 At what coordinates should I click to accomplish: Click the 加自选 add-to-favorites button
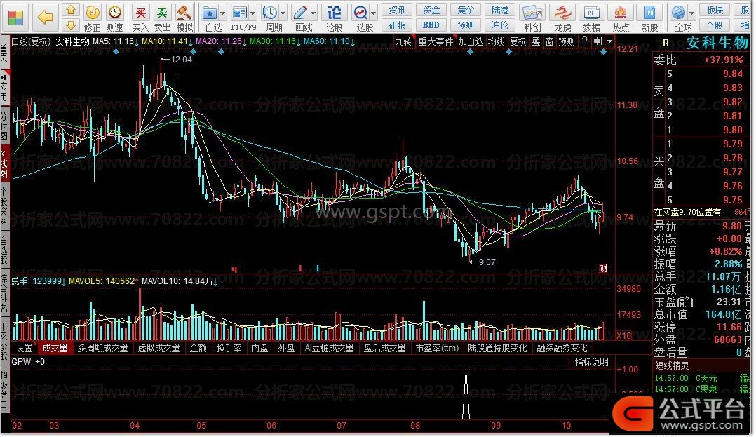[x=471, y=42]
